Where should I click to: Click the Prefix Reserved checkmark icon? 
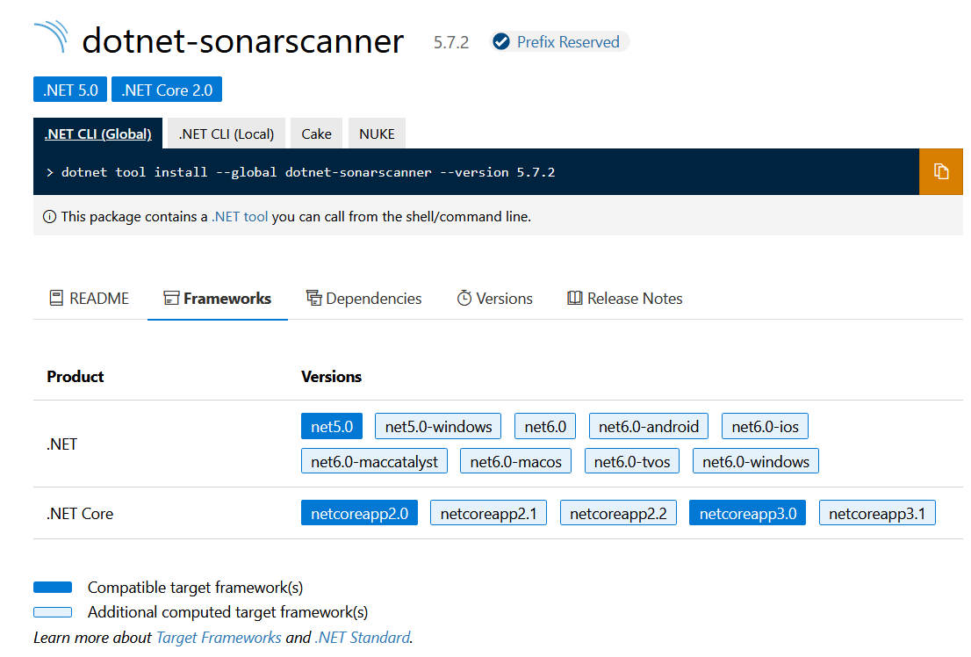click(501, 41)
